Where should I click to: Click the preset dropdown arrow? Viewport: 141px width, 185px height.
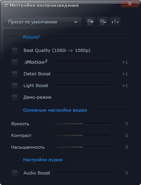tap(76, 22)
